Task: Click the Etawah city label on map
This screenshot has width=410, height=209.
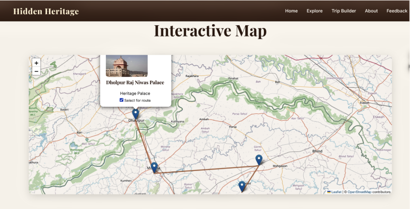Action: 364,103
